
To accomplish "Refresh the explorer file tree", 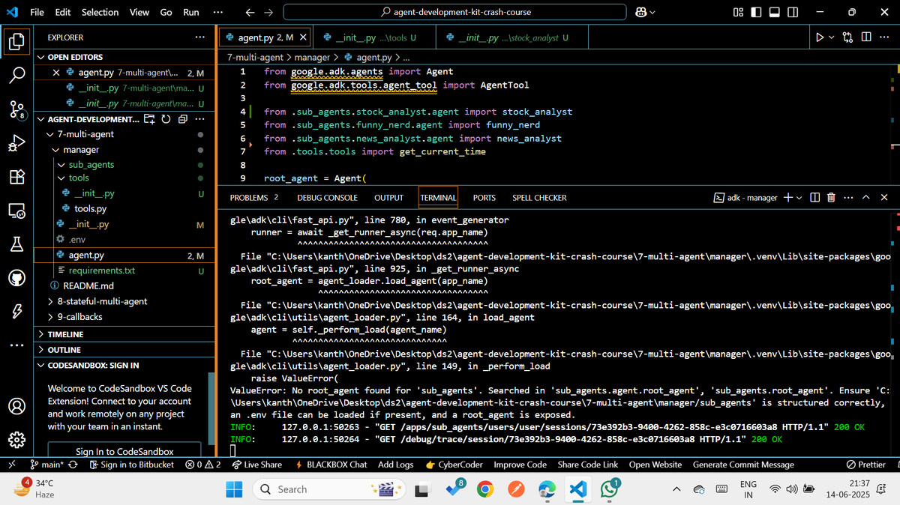I will (166, 119).
